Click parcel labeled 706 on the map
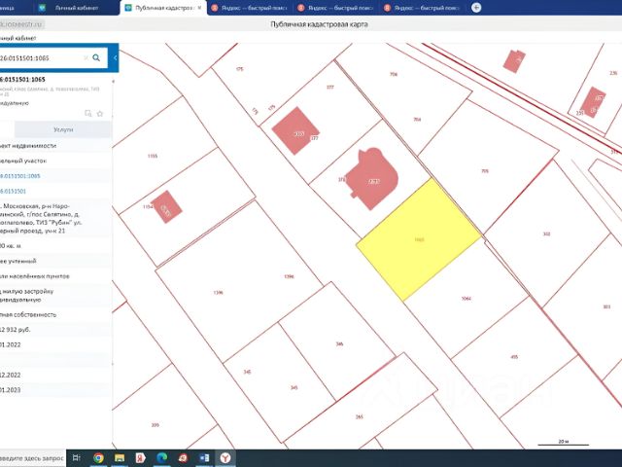The width and height of the screenshot is (622, 467). [x=394, y=74]
